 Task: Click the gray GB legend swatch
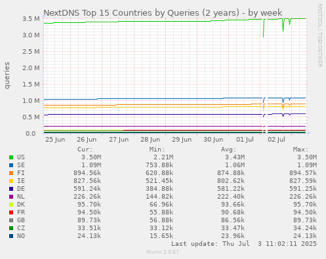point(11,220)
